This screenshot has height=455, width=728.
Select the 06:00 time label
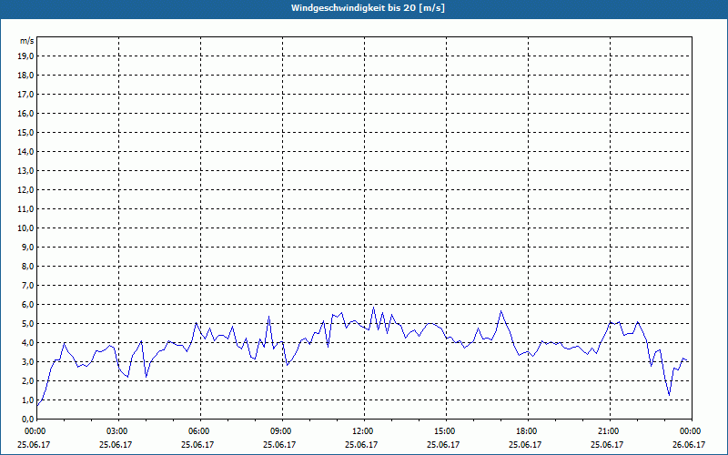coord(200,431)
